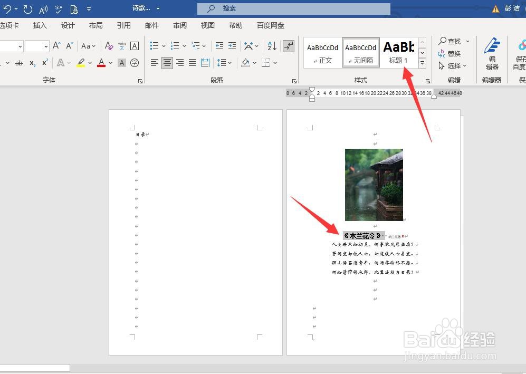
Task: Click the print preview document icon
Action: [x=74, y=9]
